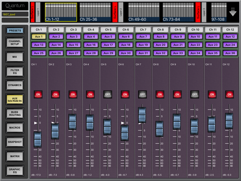Screen dimensions: 241x181
Task: Select the Aux 13 send button
Action: (x=39, y=45)
